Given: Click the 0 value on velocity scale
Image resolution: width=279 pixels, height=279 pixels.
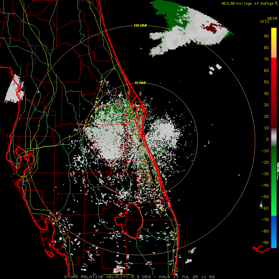Looking at the screenshot, I should (268, 139).
